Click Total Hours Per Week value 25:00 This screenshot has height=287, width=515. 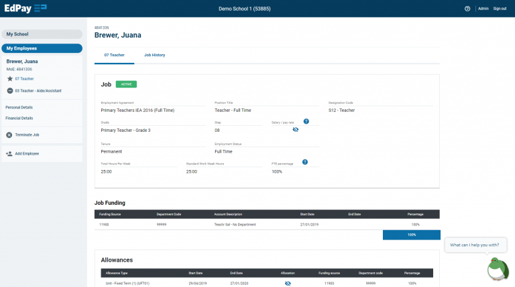106,172
